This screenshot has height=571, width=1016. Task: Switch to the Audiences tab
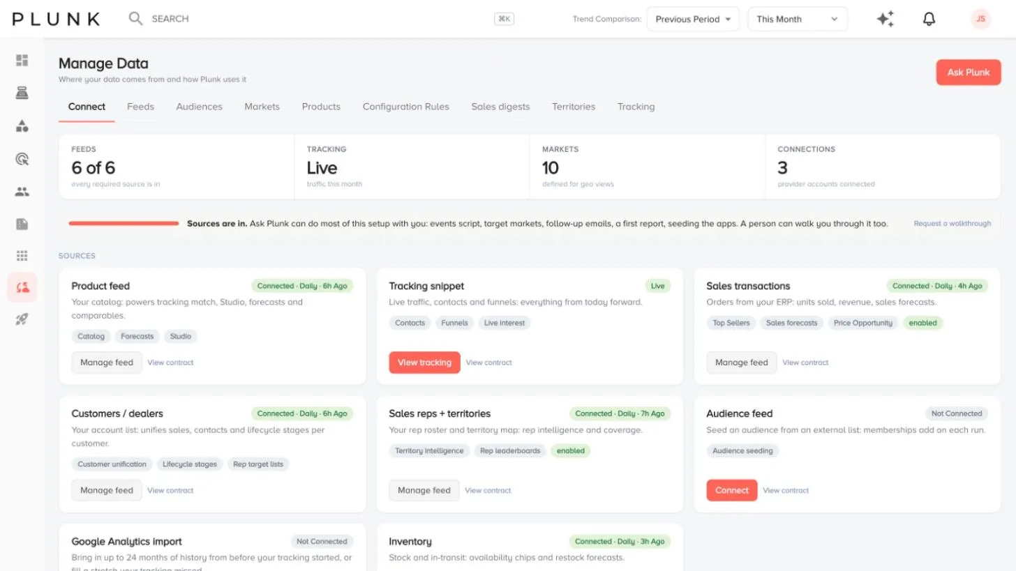click(x=199, y=107)
